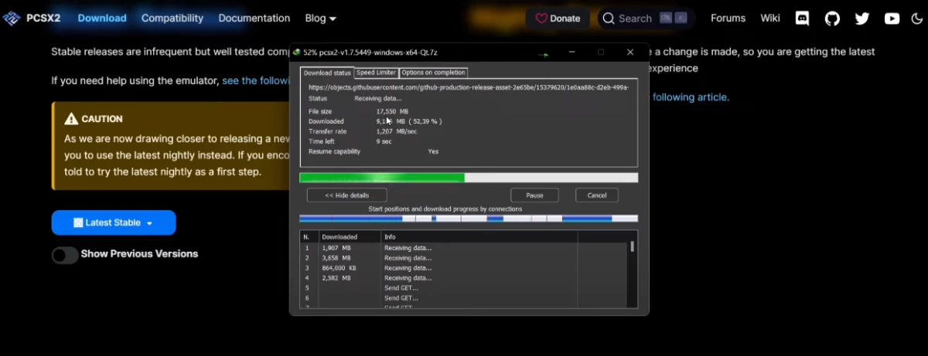Pause the download

pos(534,195)
